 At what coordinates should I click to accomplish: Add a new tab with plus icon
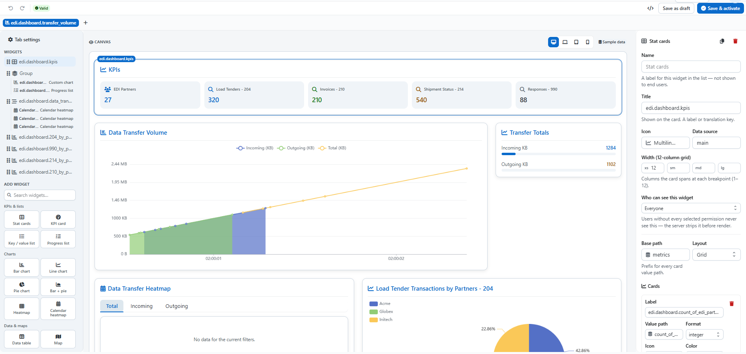[85, 23]
